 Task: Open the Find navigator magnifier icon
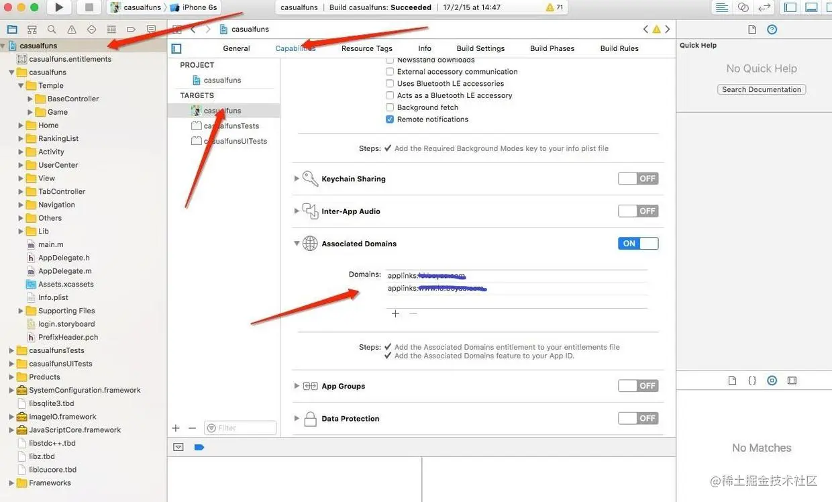52,30
